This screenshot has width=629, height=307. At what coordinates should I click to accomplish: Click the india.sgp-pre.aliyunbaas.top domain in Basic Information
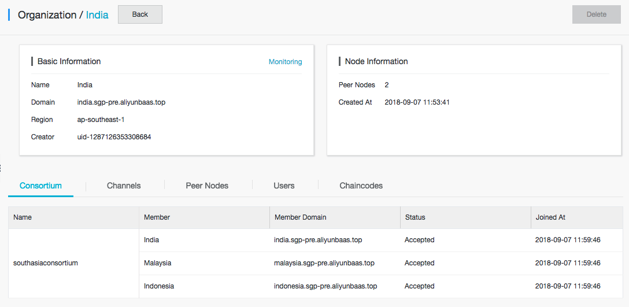(121, 102)
